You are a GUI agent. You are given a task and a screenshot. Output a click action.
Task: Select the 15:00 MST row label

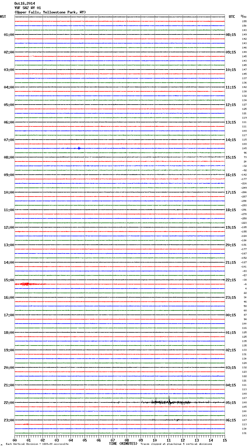[9, 280]
